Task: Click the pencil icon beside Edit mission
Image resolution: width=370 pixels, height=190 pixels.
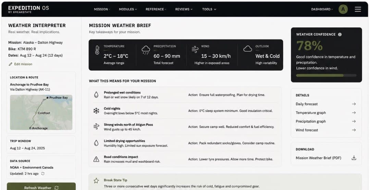Action: 10,64
